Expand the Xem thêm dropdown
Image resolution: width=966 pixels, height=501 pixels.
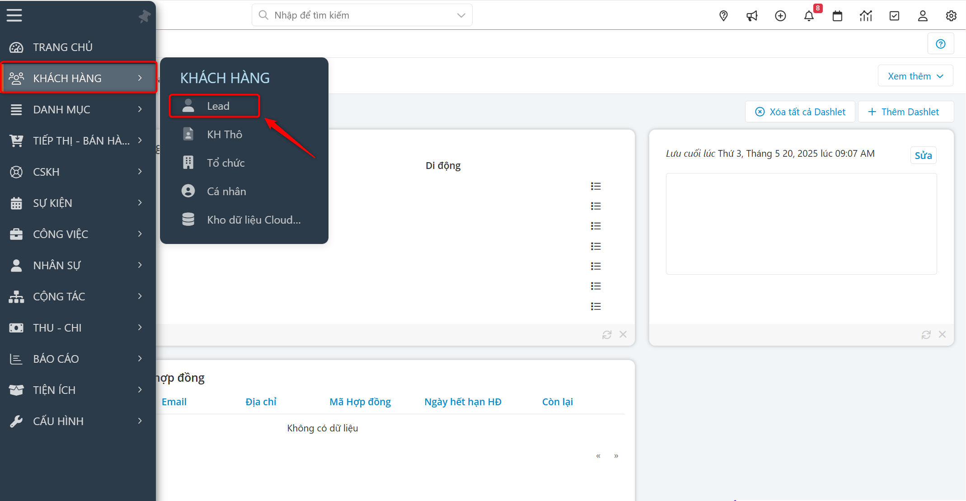click(x=915, y=76)
